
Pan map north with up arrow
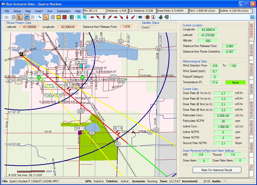(x=104, y=17)
